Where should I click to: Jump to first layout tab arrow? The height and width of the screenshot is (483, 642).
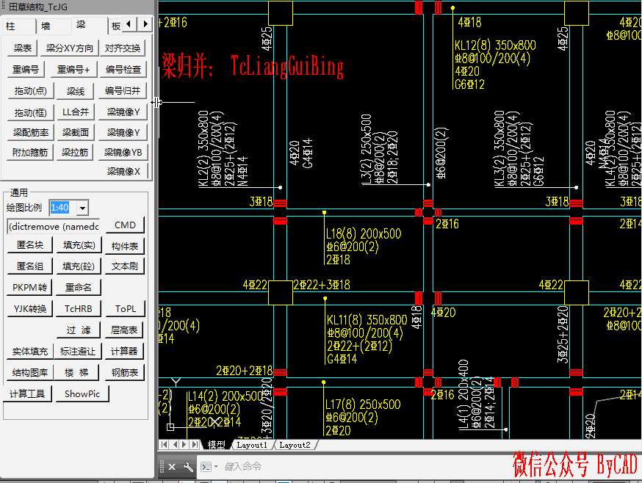(165, 445)
